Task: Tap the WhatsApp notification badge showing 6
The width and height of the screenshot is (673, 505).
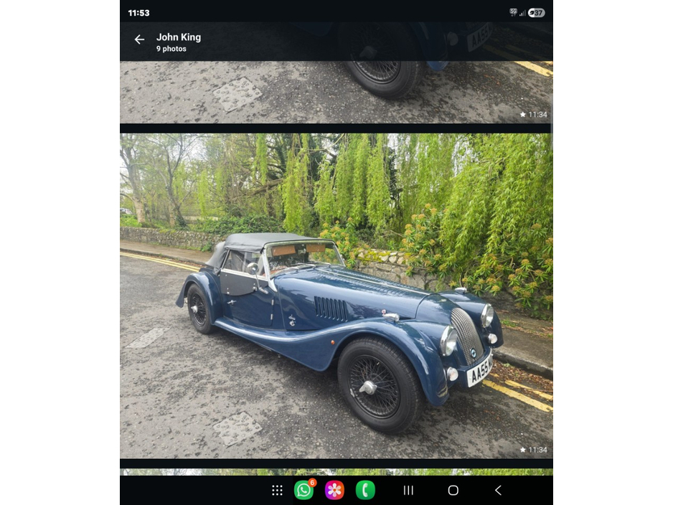Action: coord(312,483)
